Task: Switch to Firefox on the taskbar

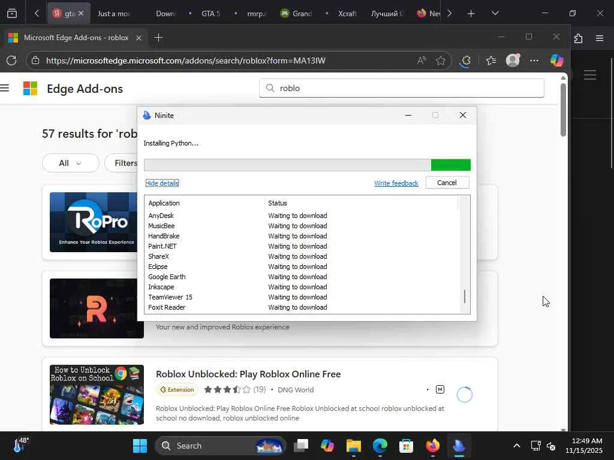Action: pyautogui.click(x=432, y=446)
